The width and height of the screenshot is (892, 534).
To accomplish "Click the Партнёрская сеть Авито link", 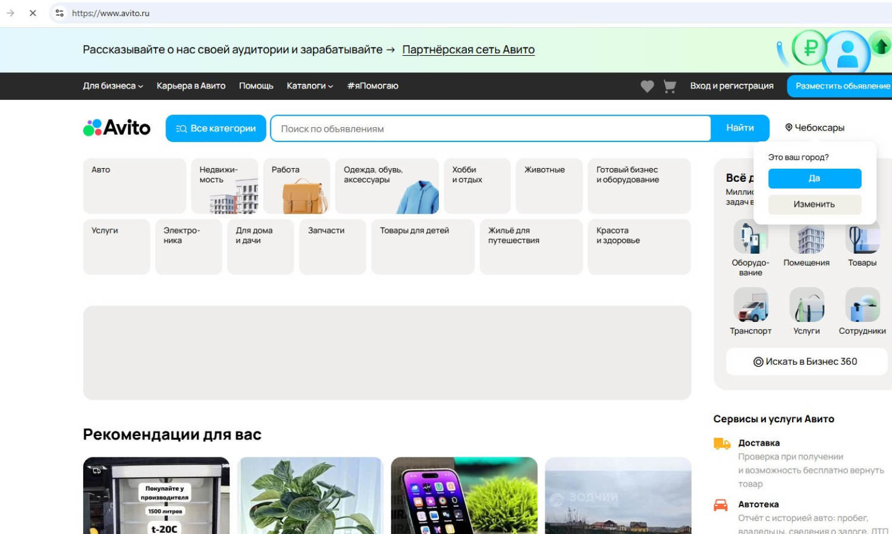I will [x=468, y=50].
